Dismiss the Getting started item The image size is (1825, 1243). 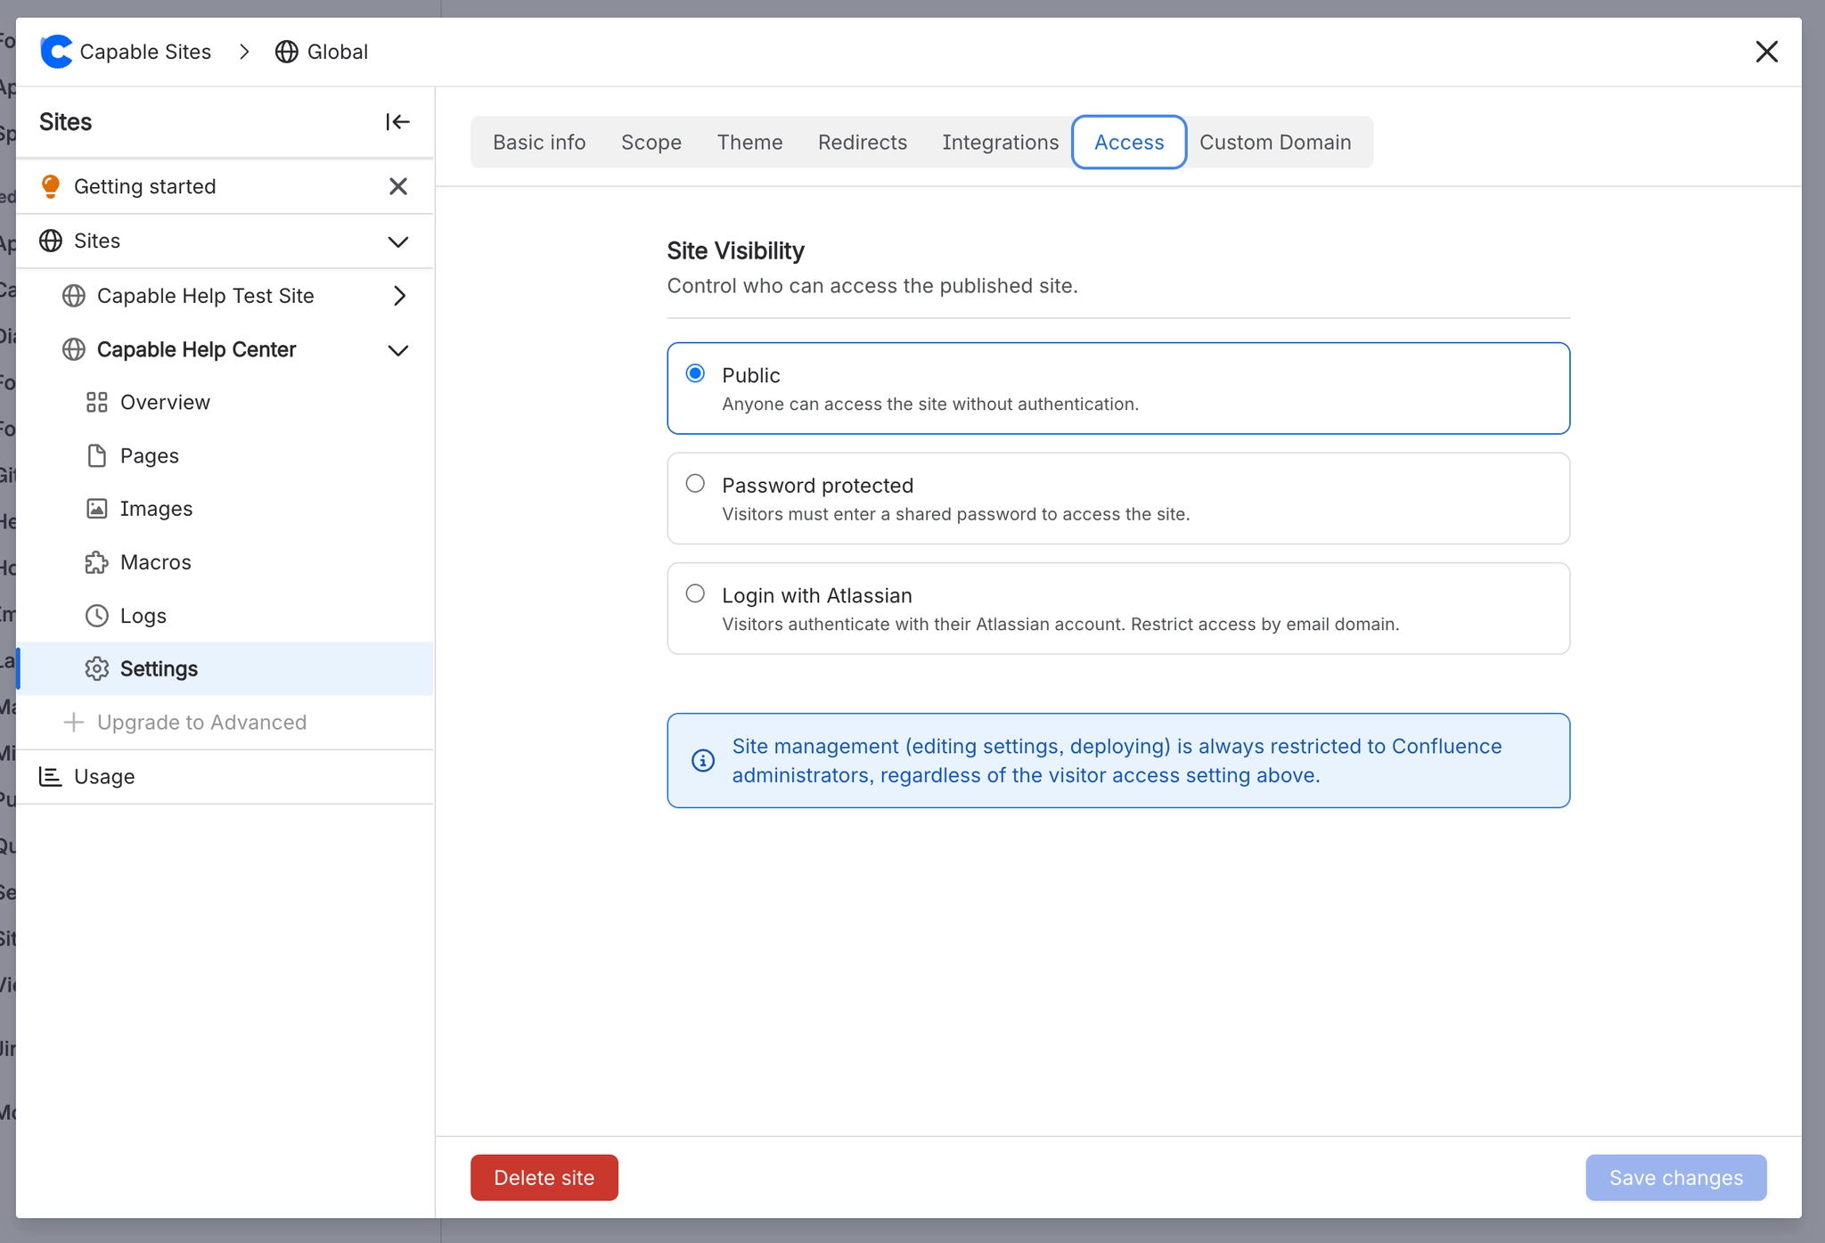(x=398, y=186)
